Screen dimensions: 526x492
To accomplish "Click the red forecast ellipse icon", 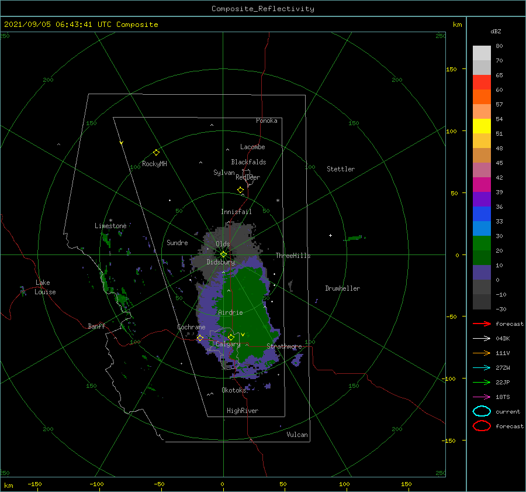I will click(482, 426).
